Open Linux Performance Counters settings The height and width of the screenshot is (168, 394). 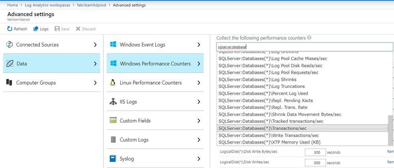point(155,82)
